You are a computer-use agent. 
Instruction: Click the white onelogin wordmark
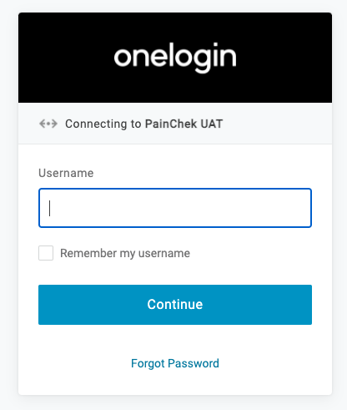[175, 58]
